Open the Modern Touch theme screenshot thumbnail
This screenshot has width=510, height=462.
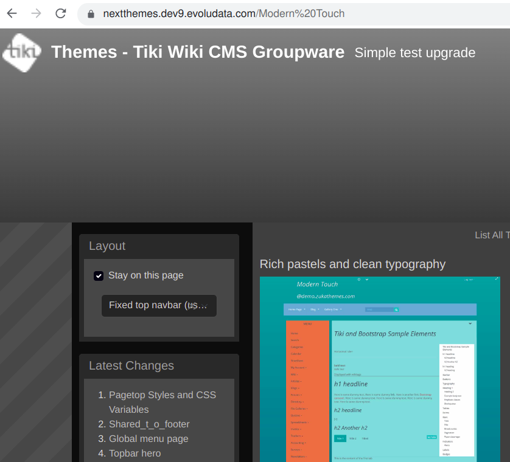[380, 369]
